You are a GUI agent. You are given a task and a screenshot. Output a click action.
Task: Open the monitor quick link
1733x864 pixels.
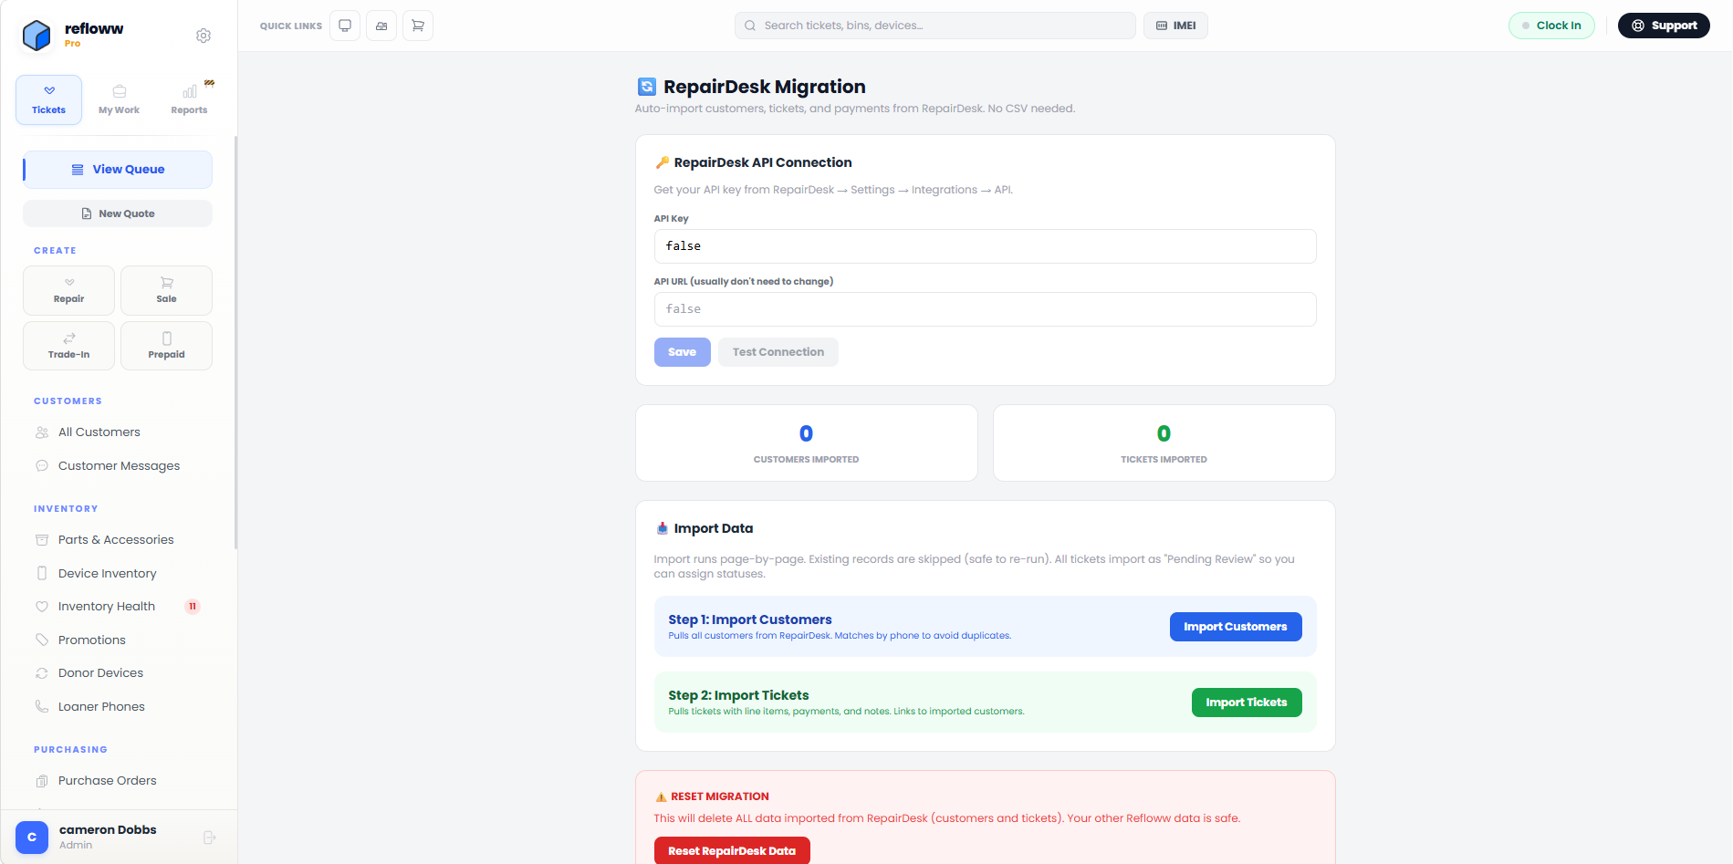(x=345, y=26)
